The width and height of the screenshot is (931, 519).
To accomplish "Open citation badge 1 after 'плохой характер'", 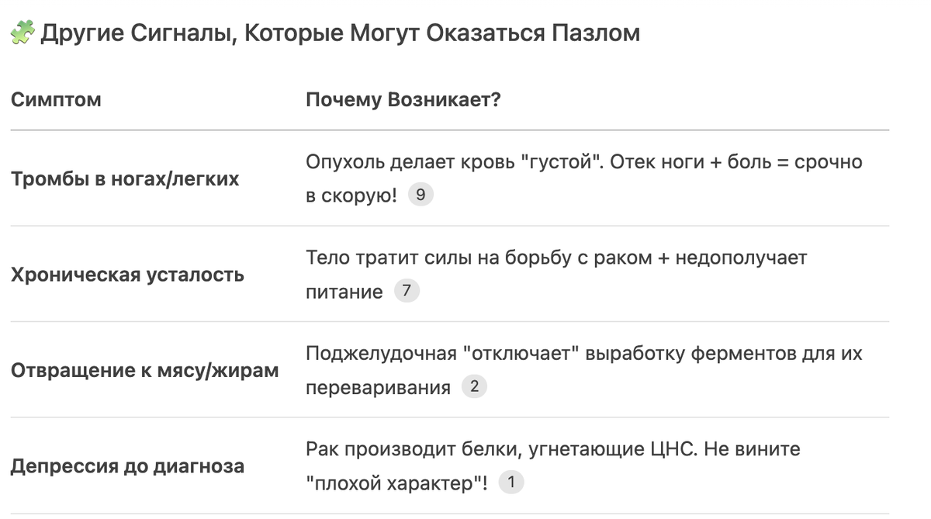I will tap(511, 483).
